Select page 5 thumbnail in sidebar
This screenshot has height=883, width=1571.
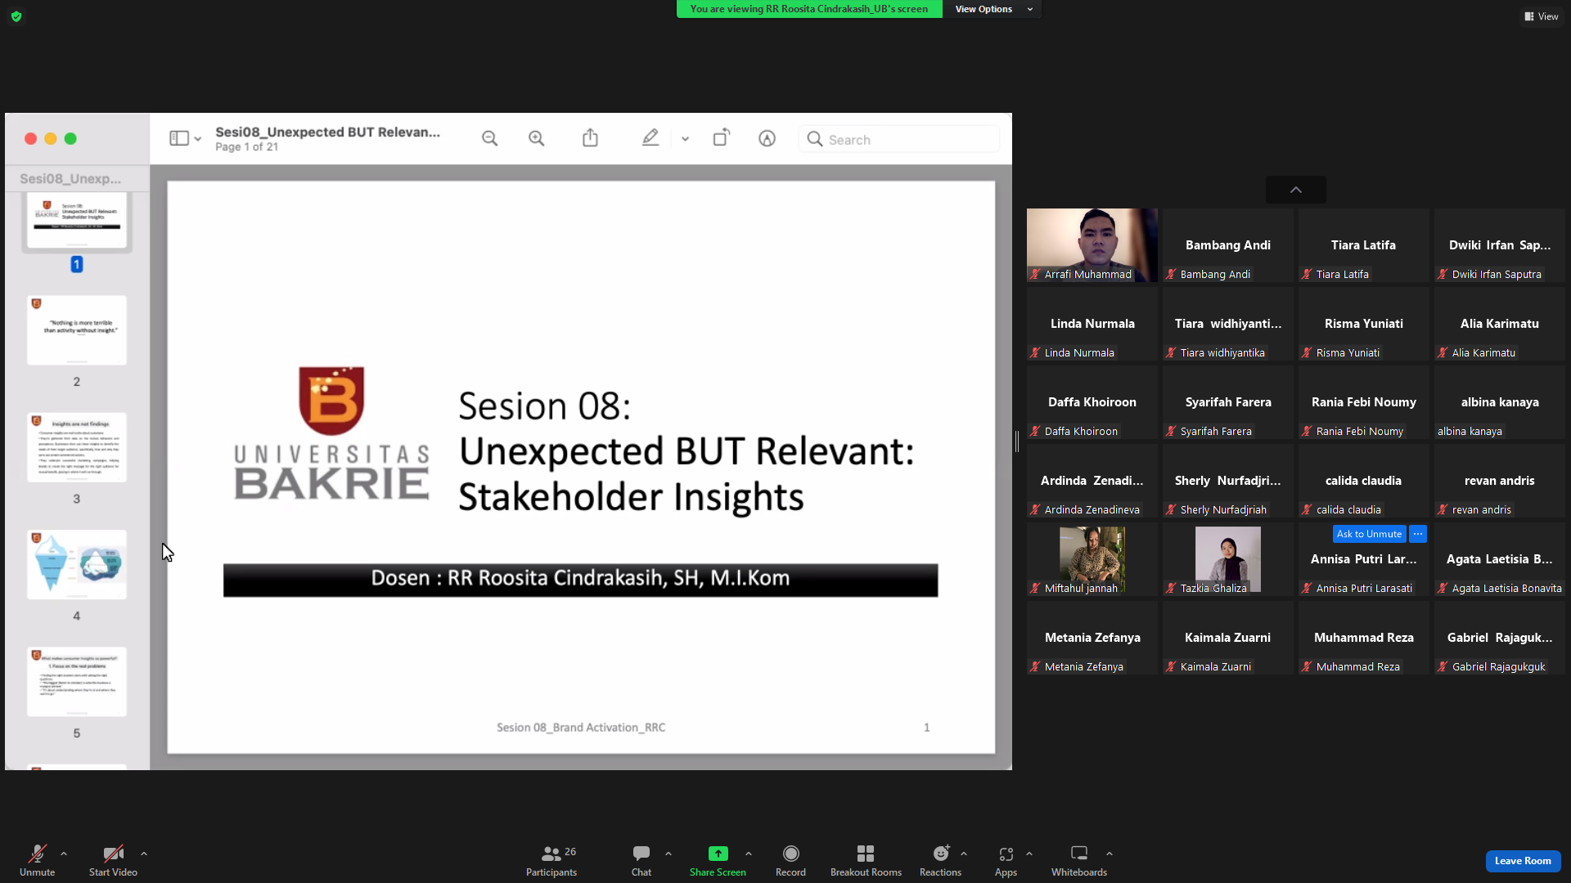pyautogui.click(x=77, y=682)
